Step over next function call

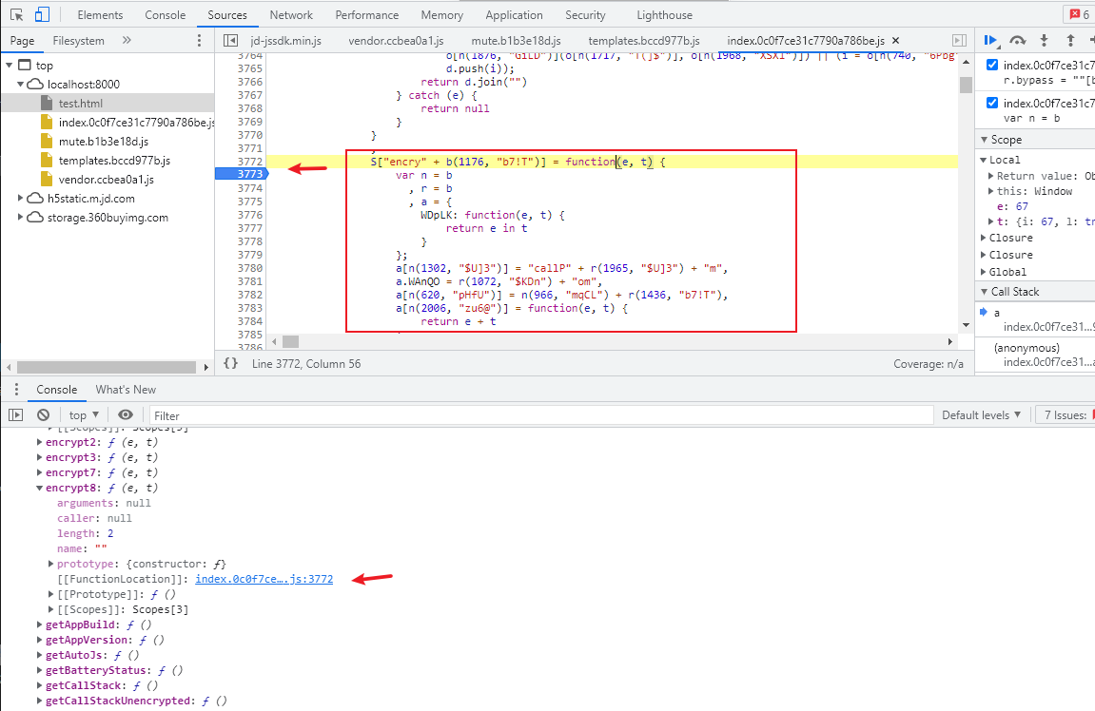click(1018, 40)
